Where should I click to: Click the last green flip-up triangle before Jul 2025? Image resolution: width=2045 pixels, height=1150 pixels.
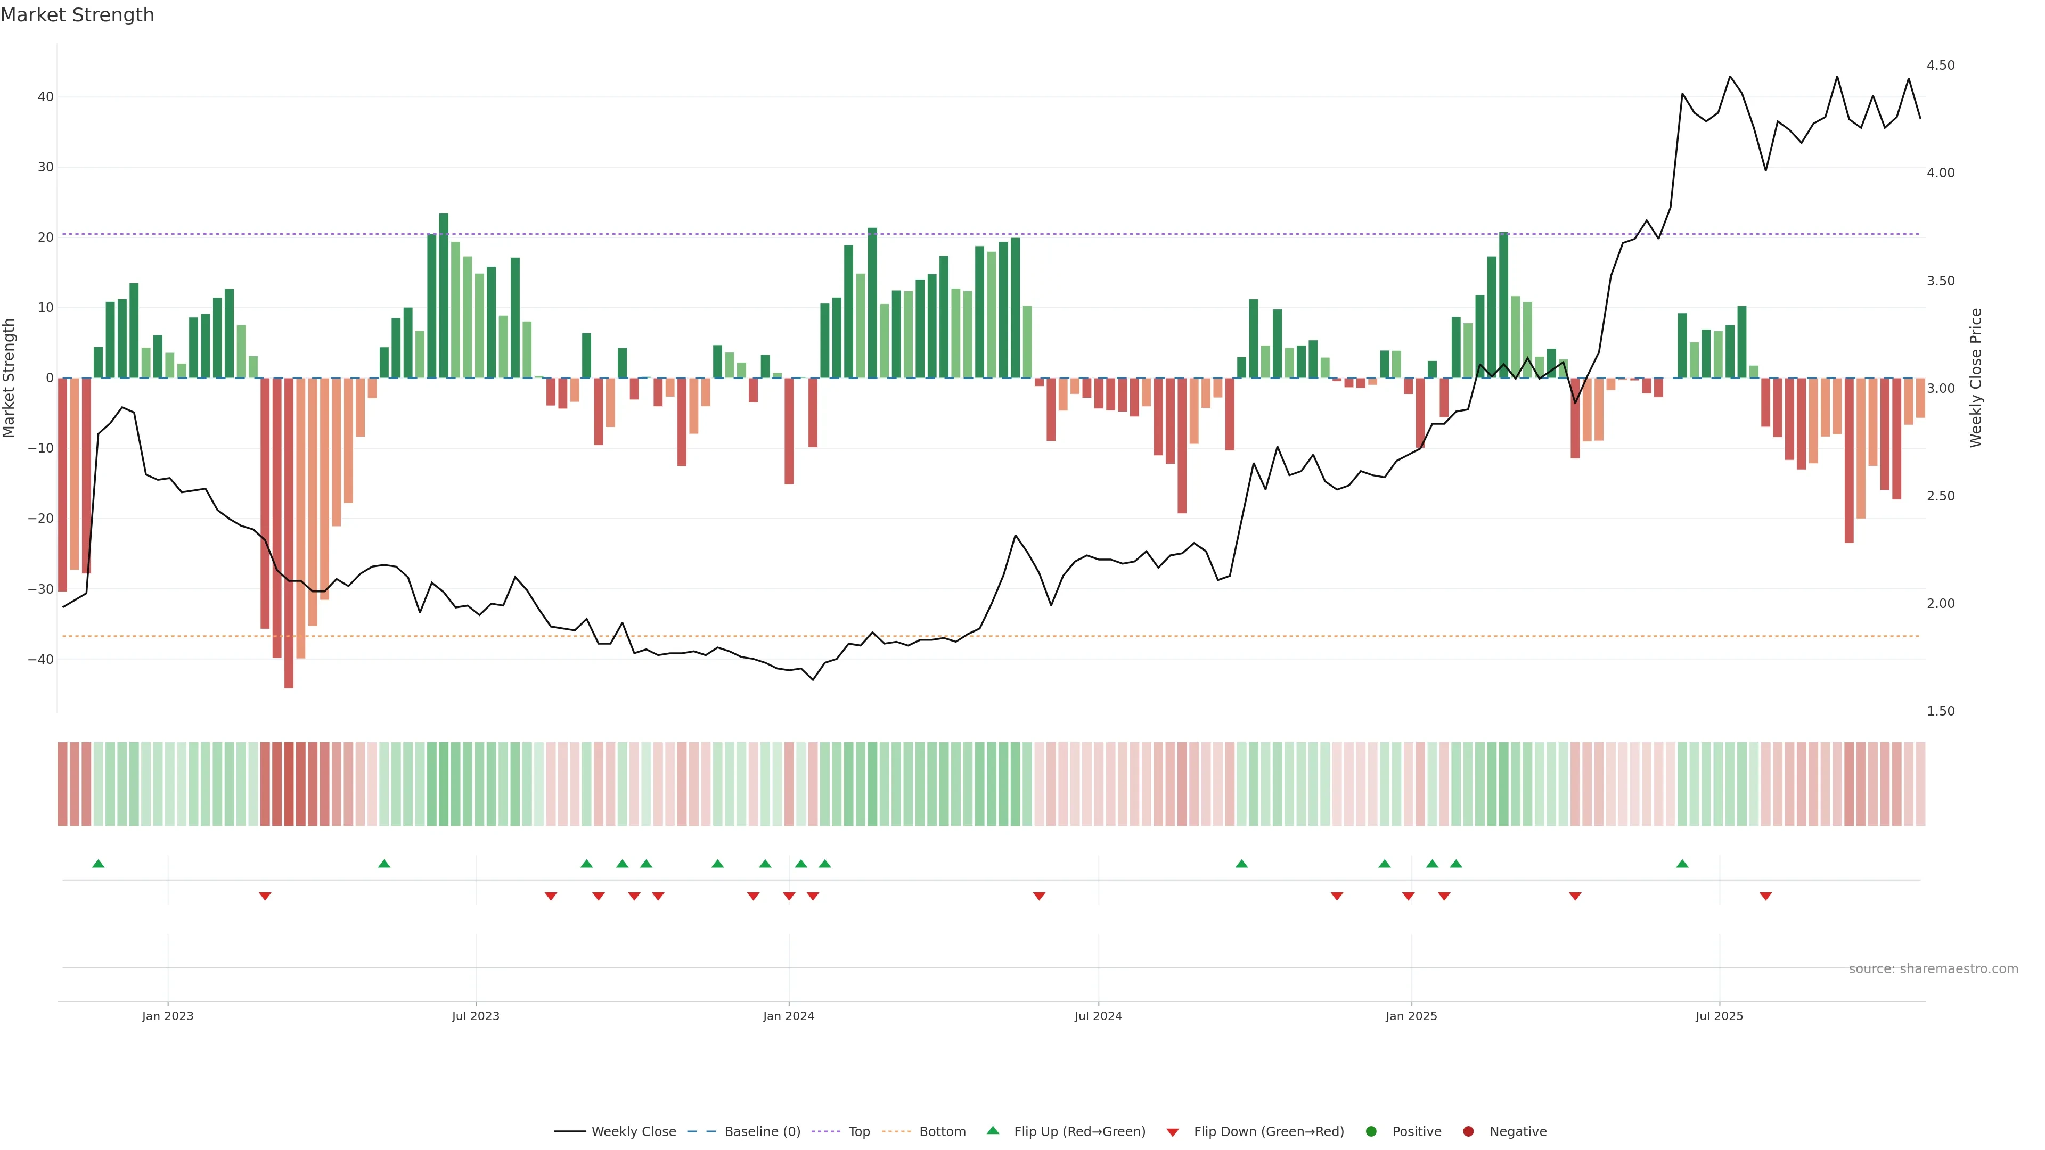tap(1682, 864)
